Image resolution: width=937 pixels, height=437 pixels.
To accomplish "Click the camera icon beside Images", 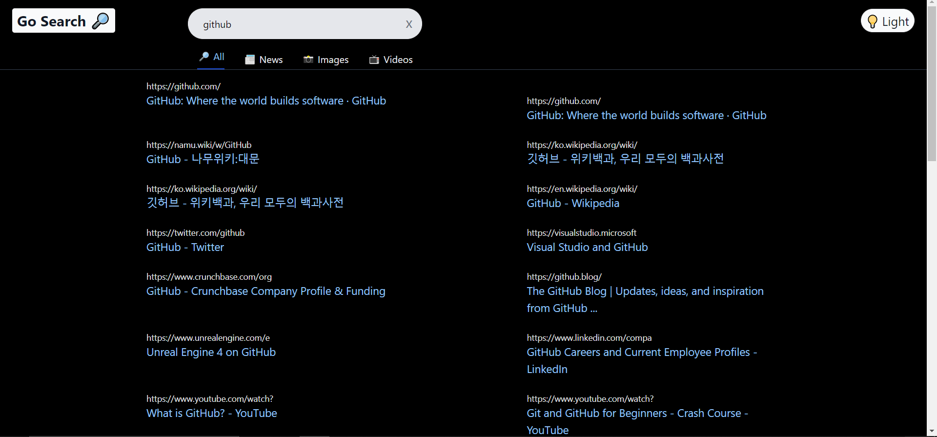I will tap(308, 60).
